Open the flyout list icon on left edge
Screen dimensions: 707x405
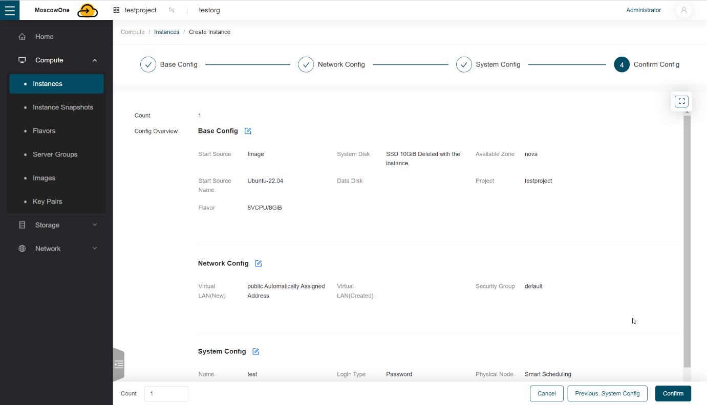pos(119,364)
